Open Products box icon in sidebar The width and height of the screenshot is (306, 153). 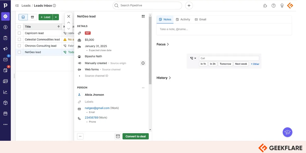coord(5,103)
